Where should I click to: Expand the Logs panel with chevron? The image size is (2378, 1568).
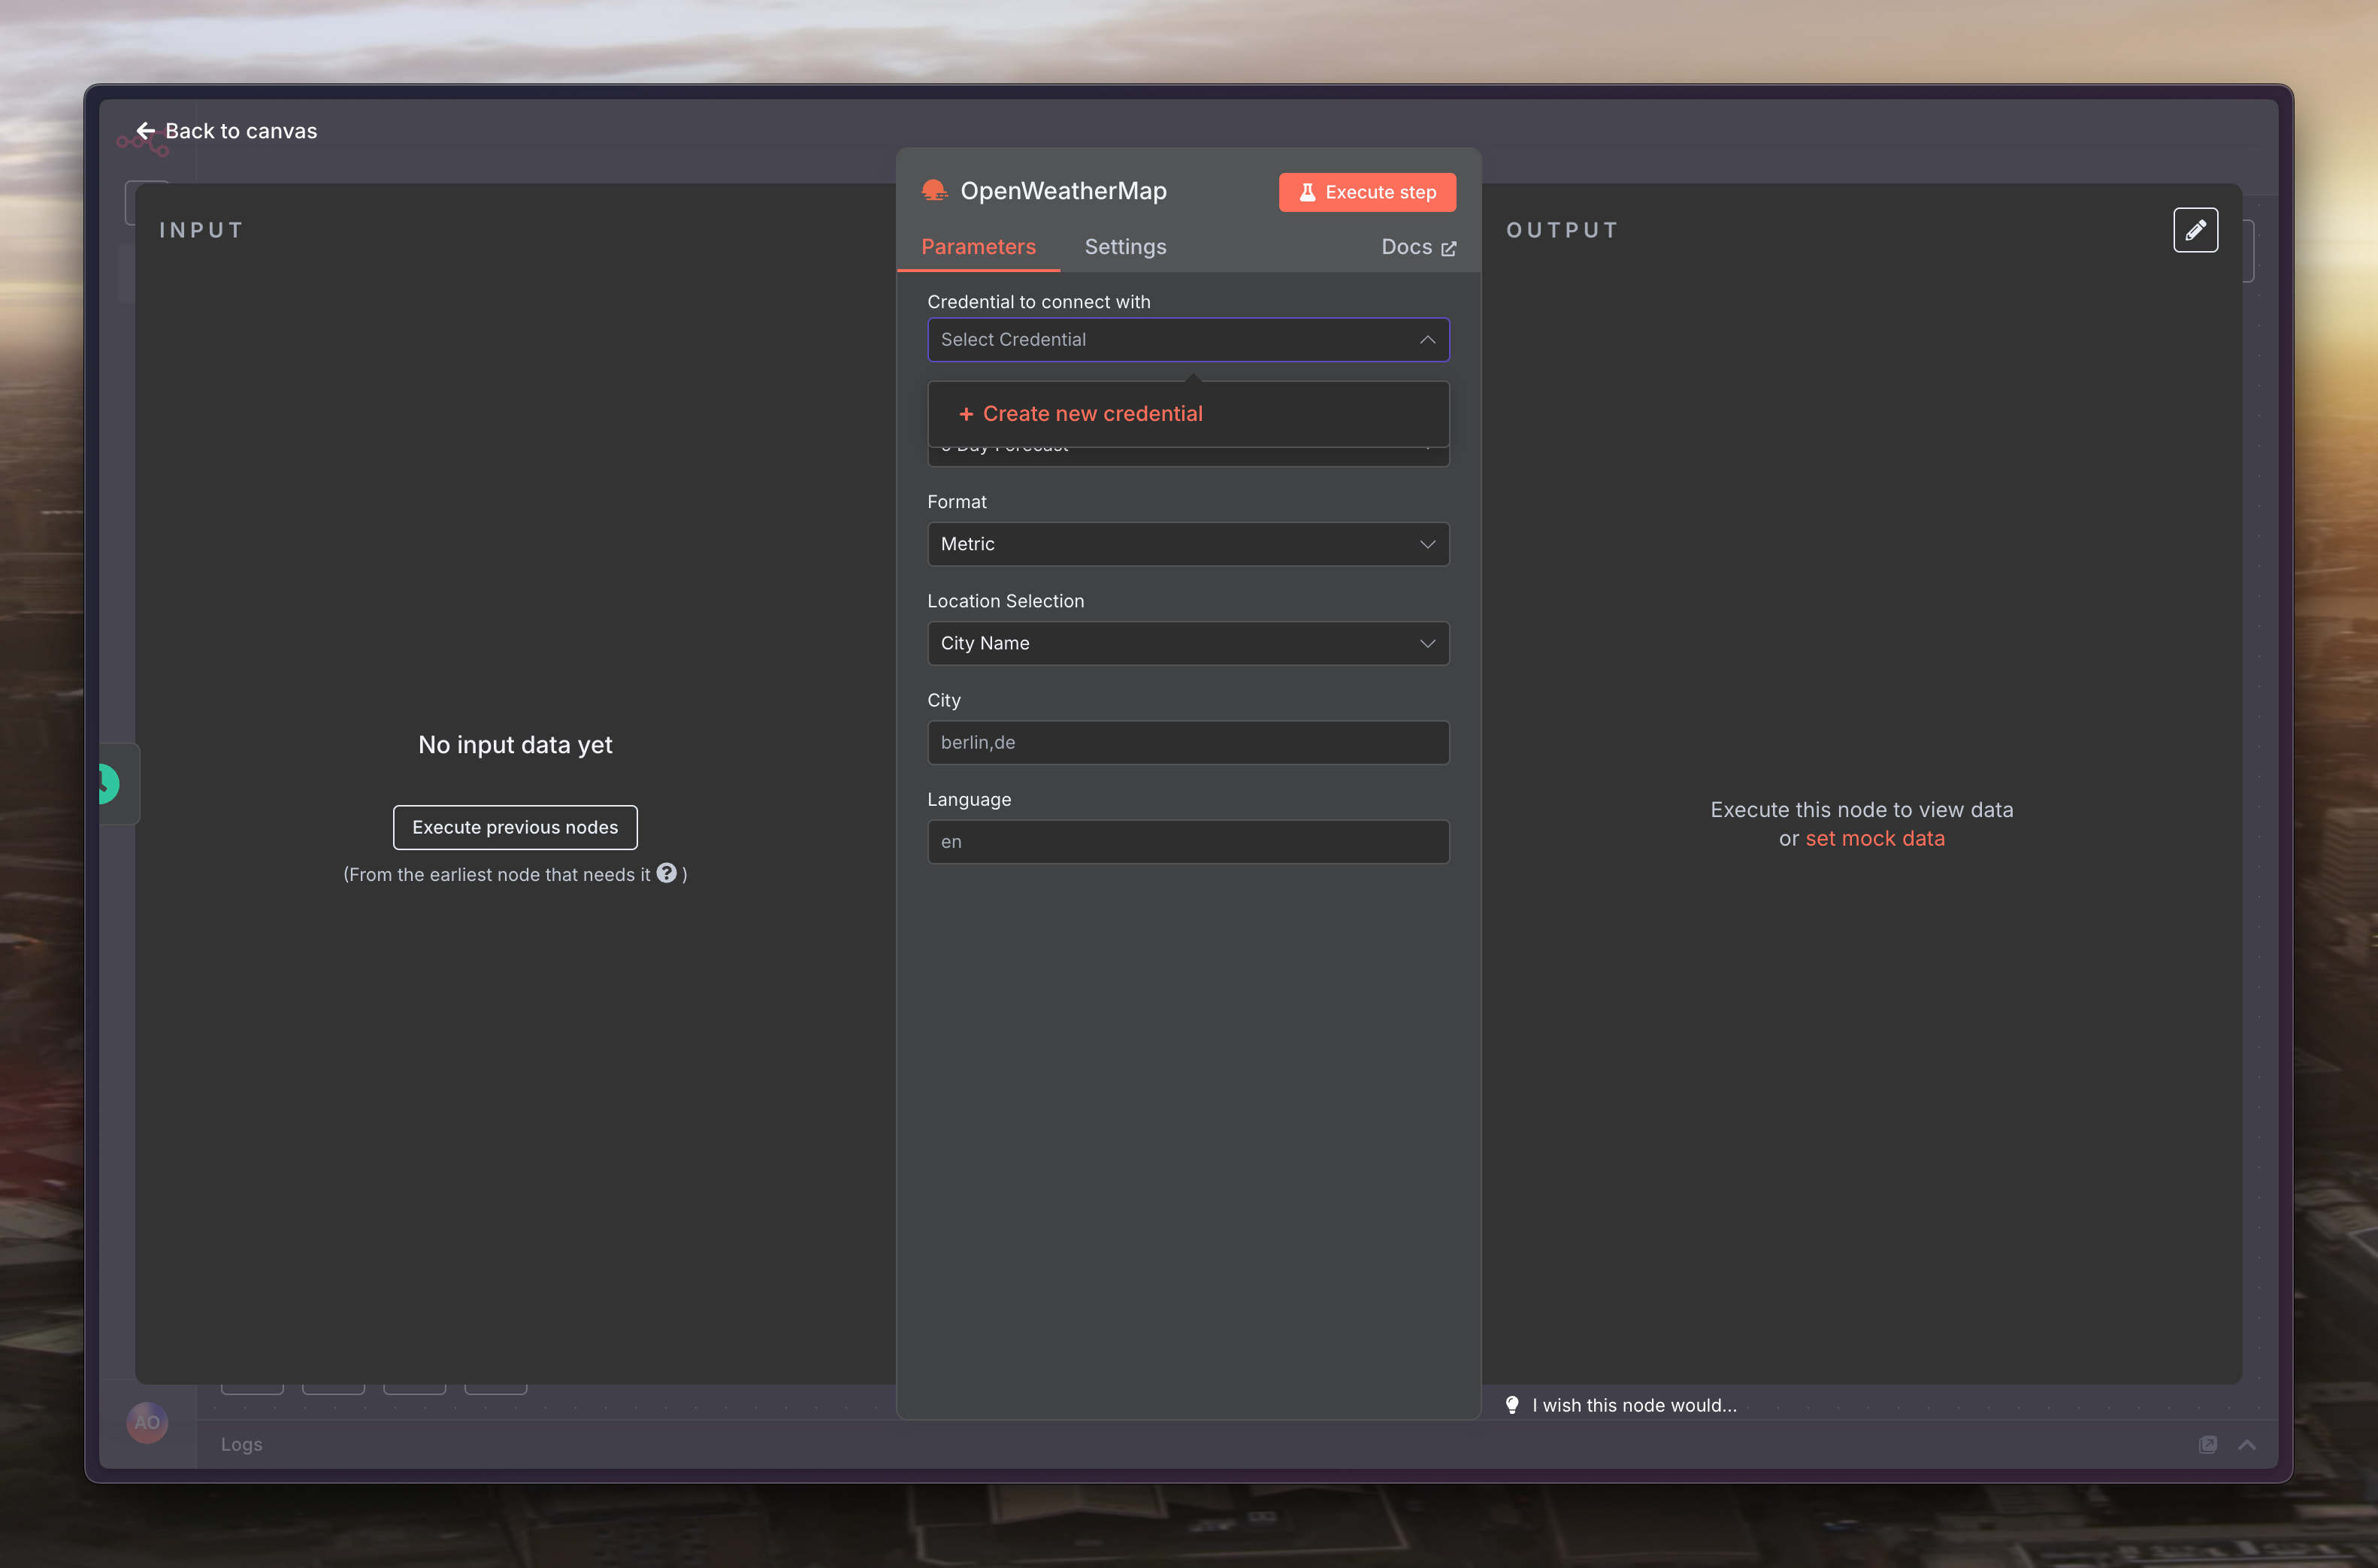click(x=2247, y=1444)
